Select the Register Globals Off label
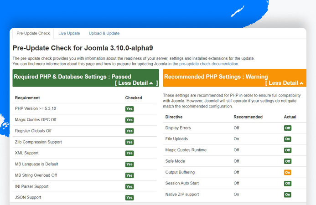Image resolution: width=316 pixels, height=205 pixels. 33,131
